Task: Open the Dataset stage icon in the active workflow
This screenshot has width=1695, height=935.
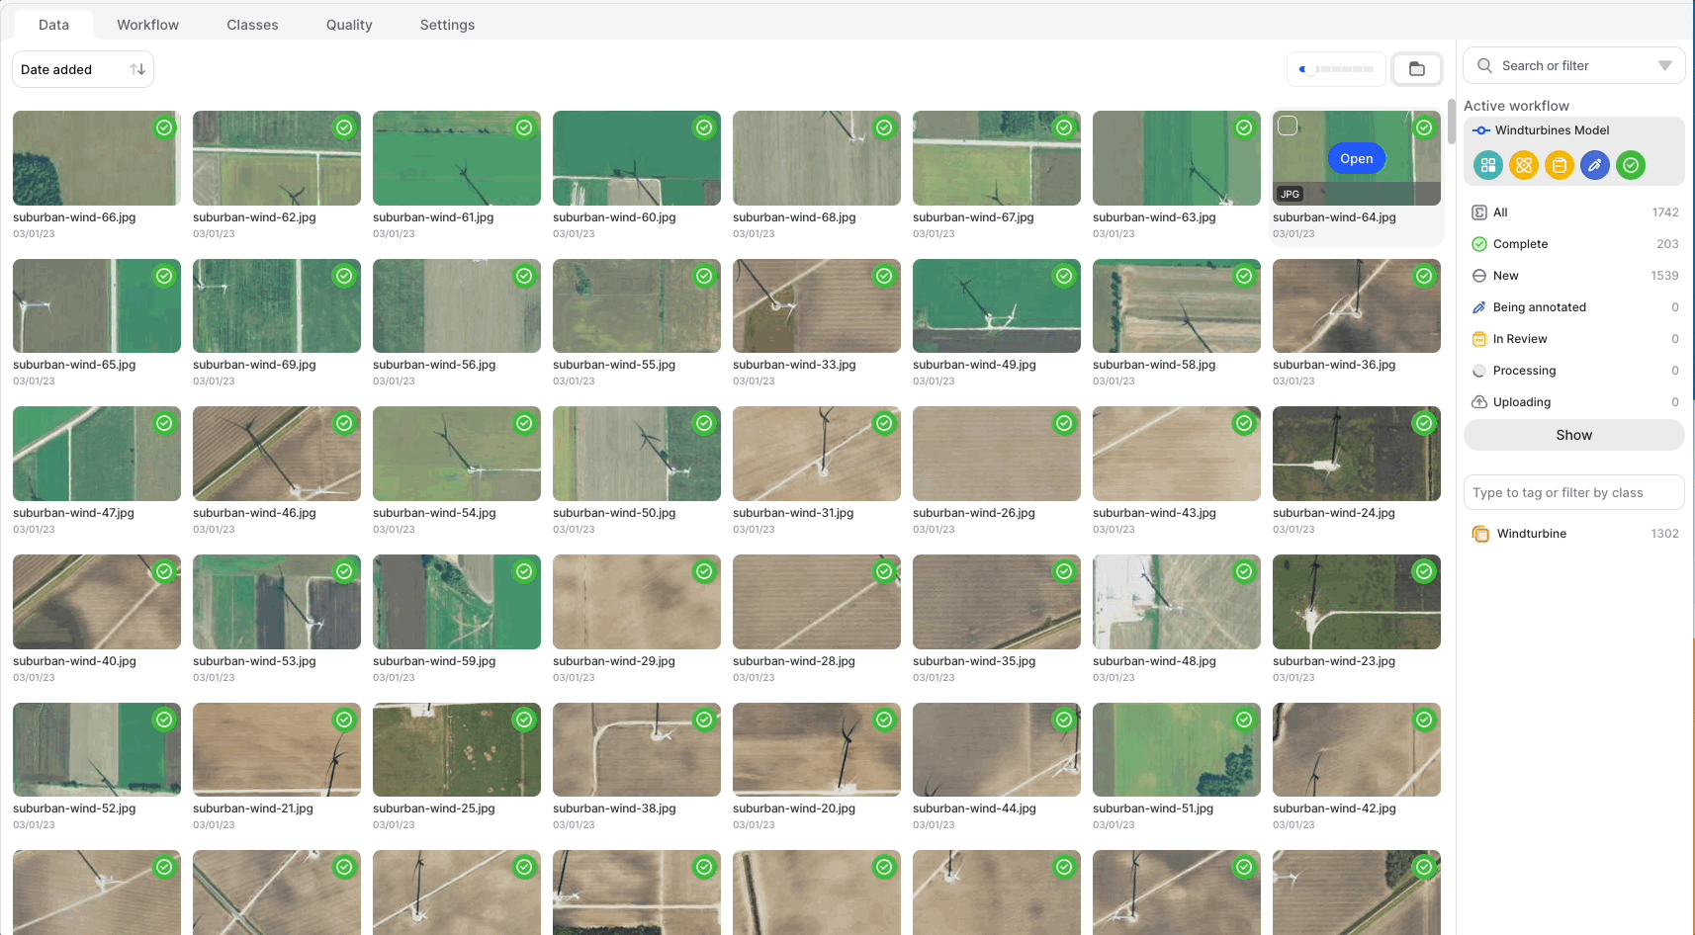Action: (x=1488, y=165)
